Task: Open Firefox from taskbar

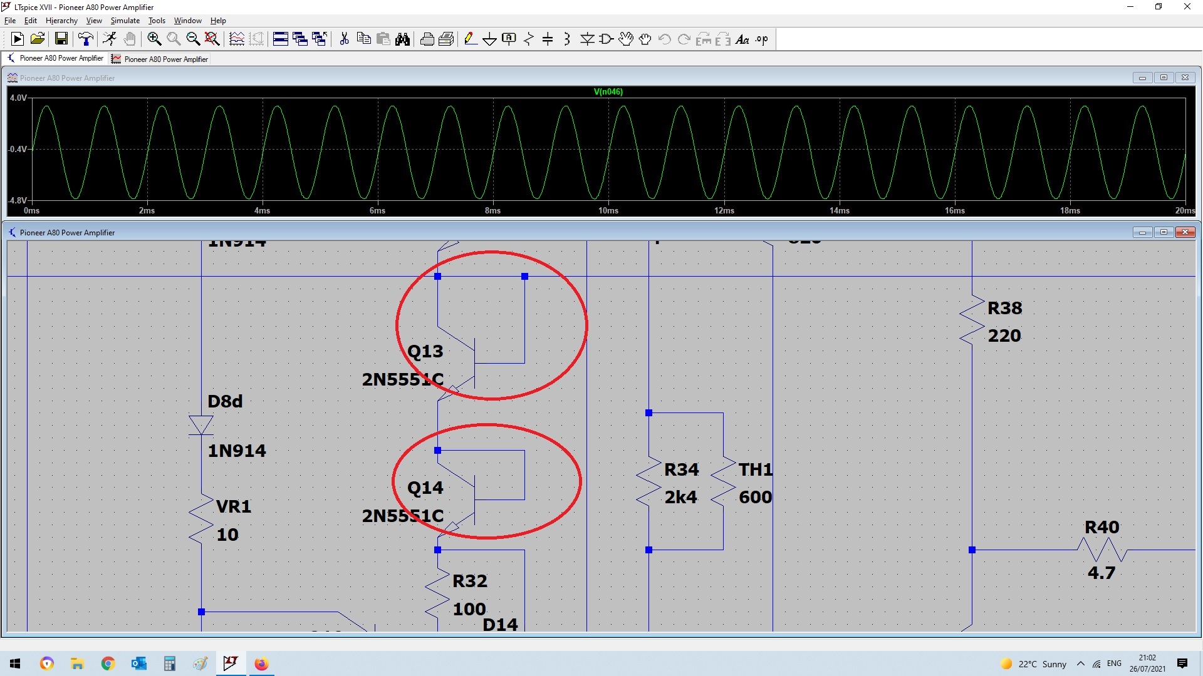Action: coord(261,663)
